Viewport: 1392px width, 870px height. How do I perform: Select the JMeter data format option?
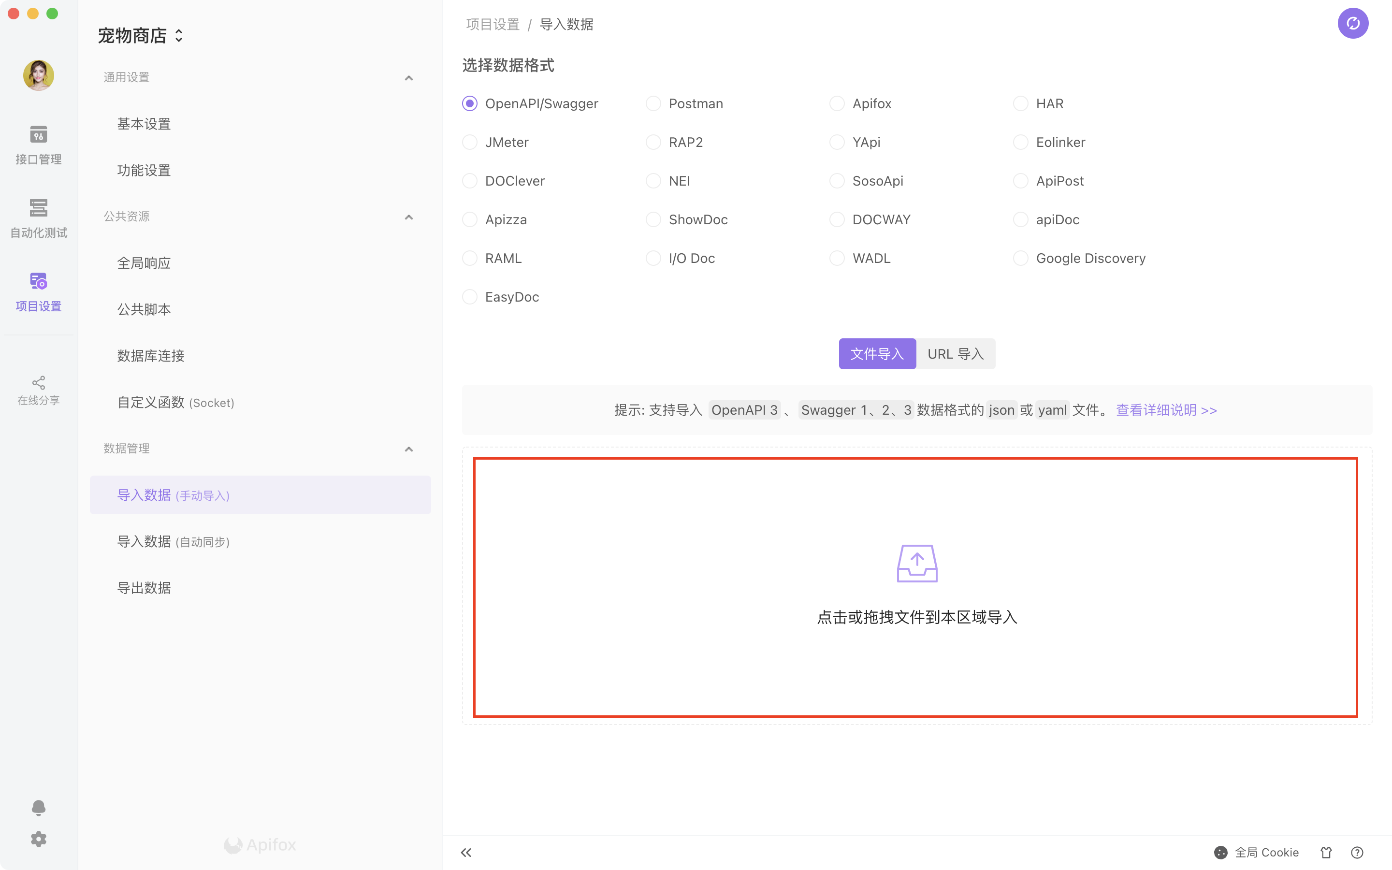470,142
